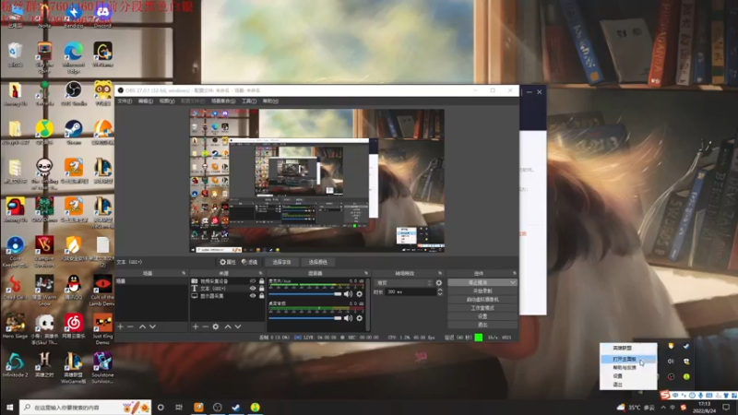This screenshot has width=738, height=415.
Task: Add a new source with plus icon
Action: (196, 326)
